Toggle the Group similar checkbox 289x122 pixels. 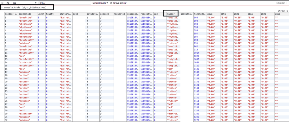point(111,3)
